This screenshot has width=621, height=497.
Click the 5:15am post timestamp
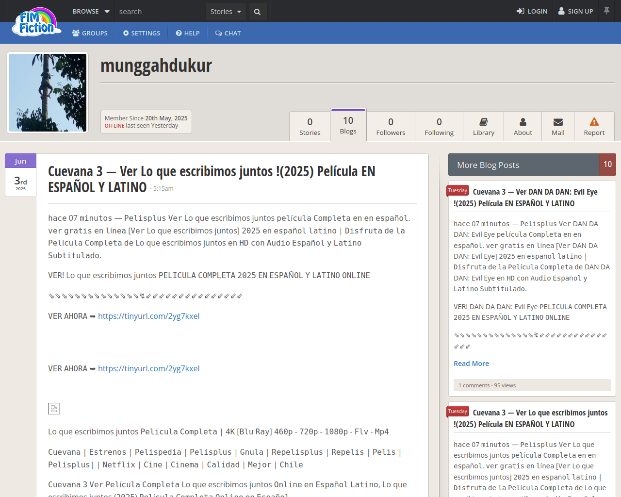163,189
